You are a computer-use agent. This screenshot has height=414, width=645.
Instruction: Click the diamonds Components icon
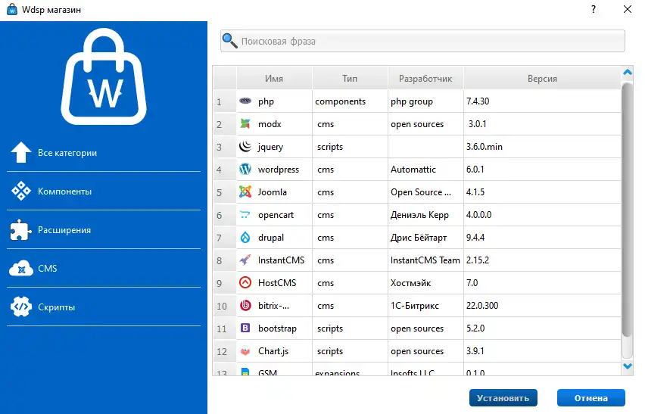(21, 191)
